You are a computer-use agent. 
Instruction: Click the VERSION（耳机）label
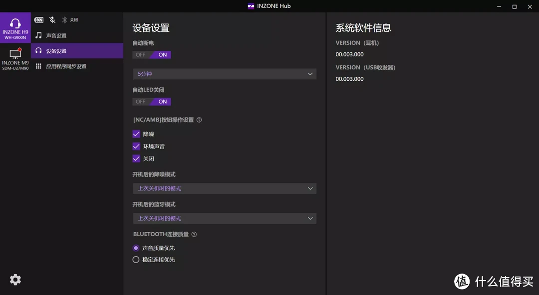pyautogui.click(x=357, y=43)
